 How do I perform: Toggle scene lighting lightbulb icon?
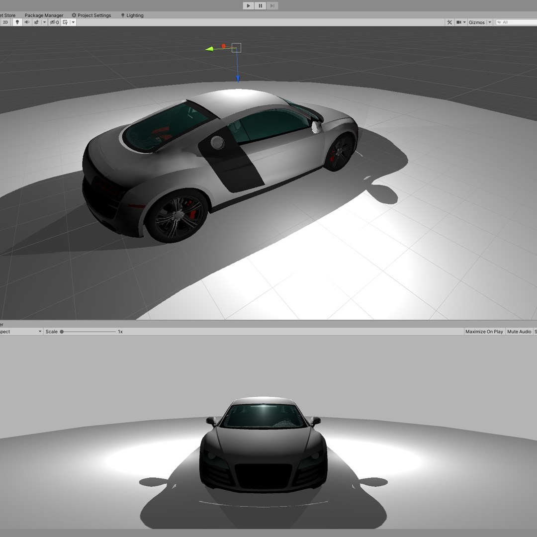[x=17, y=22]
